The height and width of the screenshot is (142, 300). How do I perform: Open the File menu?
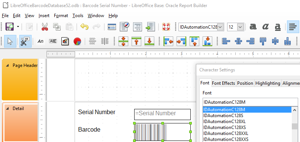point(5,16)
